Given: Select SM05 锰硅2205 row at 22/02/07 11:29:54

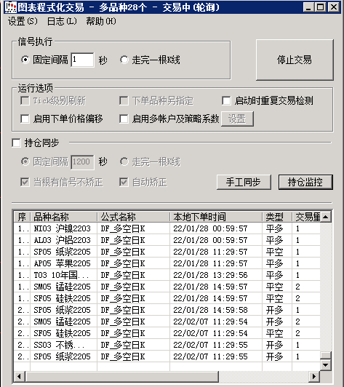Looking at the screenshot, I should point(167,322).
